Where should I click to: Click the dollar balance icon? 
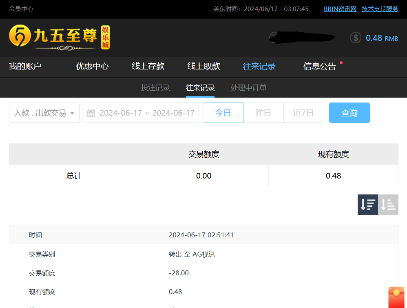tap(356, 38)
